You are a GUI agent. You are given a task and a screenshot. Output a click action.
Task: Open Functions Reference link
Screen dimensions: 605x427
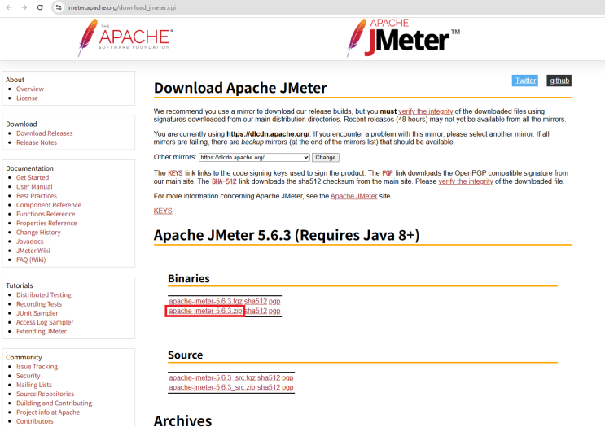coord(46,214)
